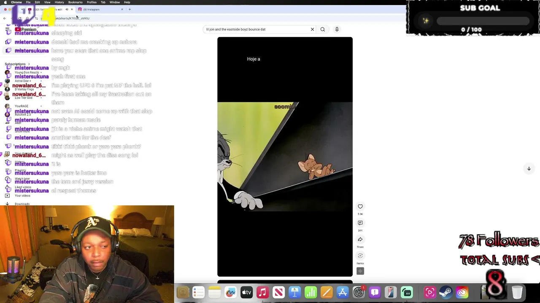Open the sound thumbnail below Remix
540x303 pixels.
click(360, 271)
